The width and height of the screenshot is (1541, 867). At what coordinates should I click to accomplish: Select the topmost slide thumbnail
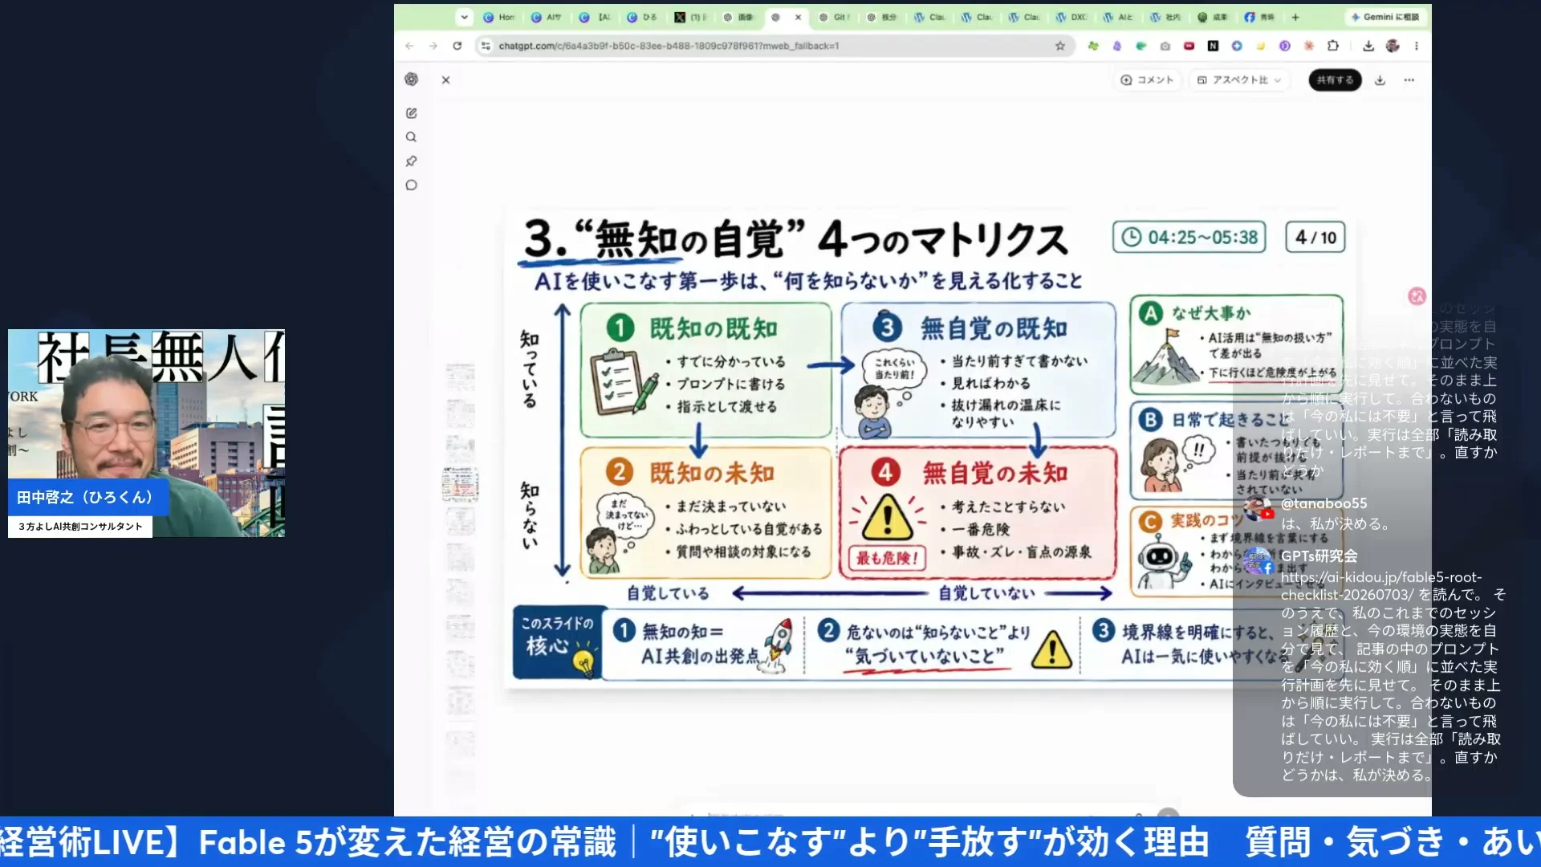pos(461,377)
